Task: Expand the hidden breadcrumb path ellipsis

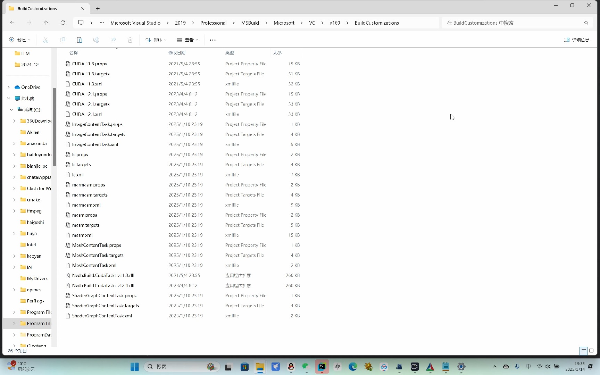Action: (102, 23)
